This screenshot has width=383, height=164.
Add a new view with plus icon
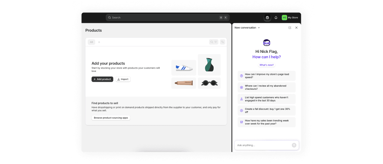point(99,42)
